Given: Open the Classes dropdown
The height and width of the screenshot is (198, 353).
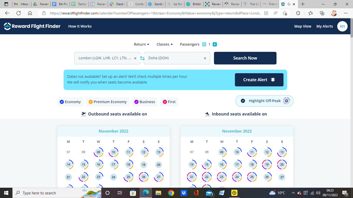Looking at the screenshot, I should (164, 44).
